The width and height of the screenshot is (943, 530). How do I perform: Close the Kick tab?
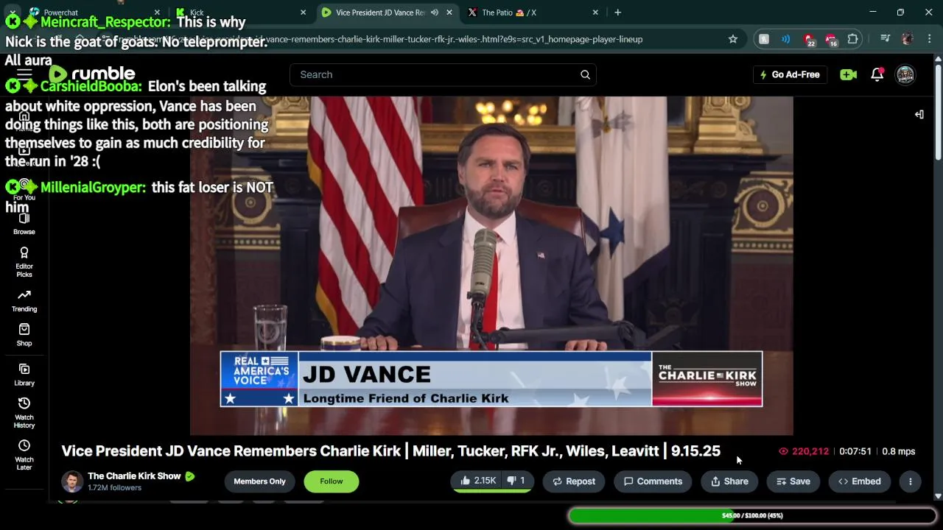[303, 13]
